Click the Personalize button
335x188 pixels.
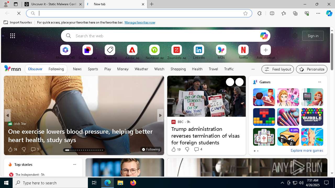coord(312,69)
